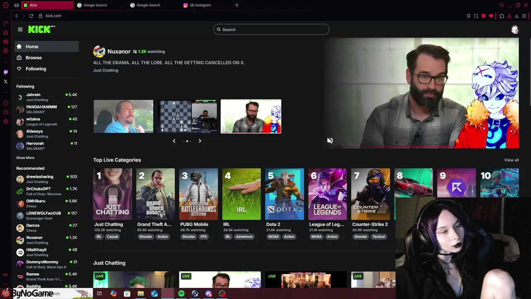This screenshot has width=531, height=299.
Task: Go to Home in Kick sidebar
Action: pos(46,47)
